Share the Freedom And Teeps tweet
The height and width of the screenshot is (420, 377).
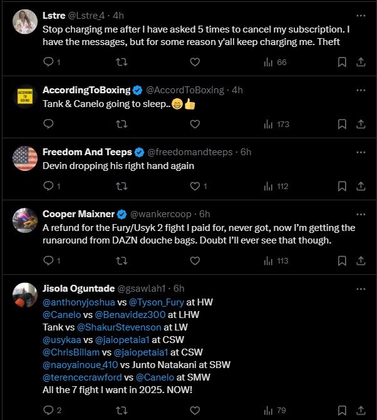[x=361, y=186]
